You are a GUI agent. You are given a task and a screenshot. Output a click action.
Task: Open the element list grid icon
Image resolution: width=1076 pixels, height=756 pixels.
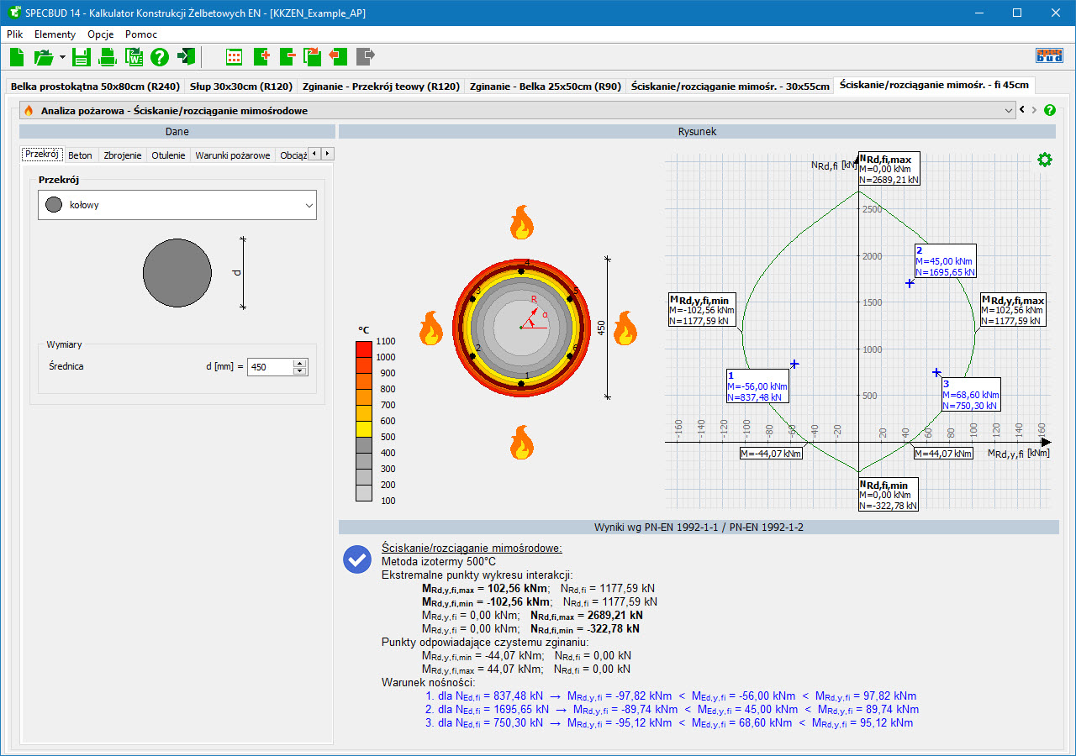click(x=235, y=57)
